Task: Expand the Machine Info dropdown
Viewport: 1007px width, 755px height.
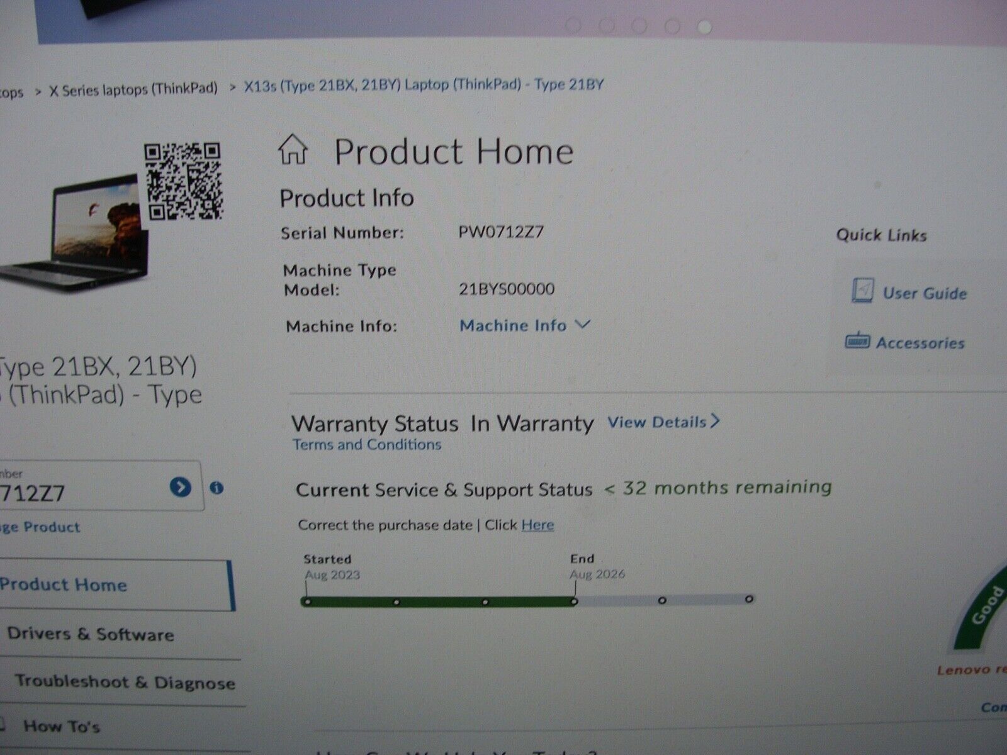Action: (525, 325)
